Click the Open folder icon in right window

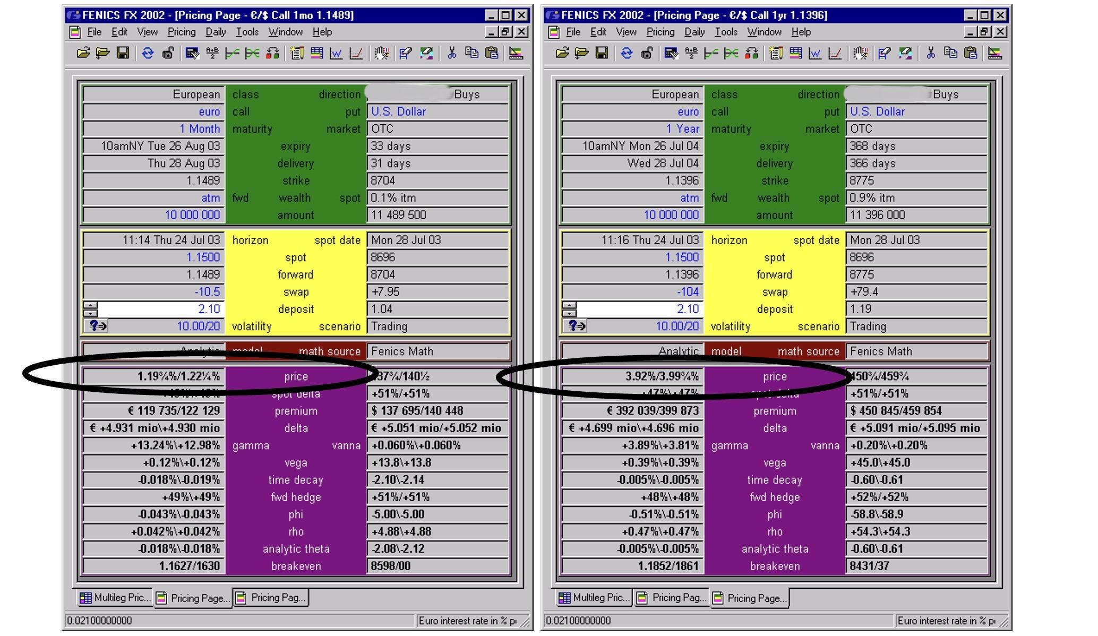coord(562,53)
